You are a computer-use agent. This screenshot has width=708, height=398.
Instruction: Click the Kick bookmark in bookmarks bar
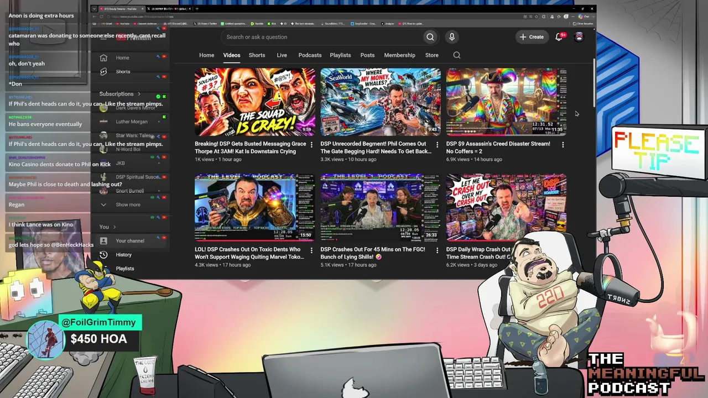(272, 24)
